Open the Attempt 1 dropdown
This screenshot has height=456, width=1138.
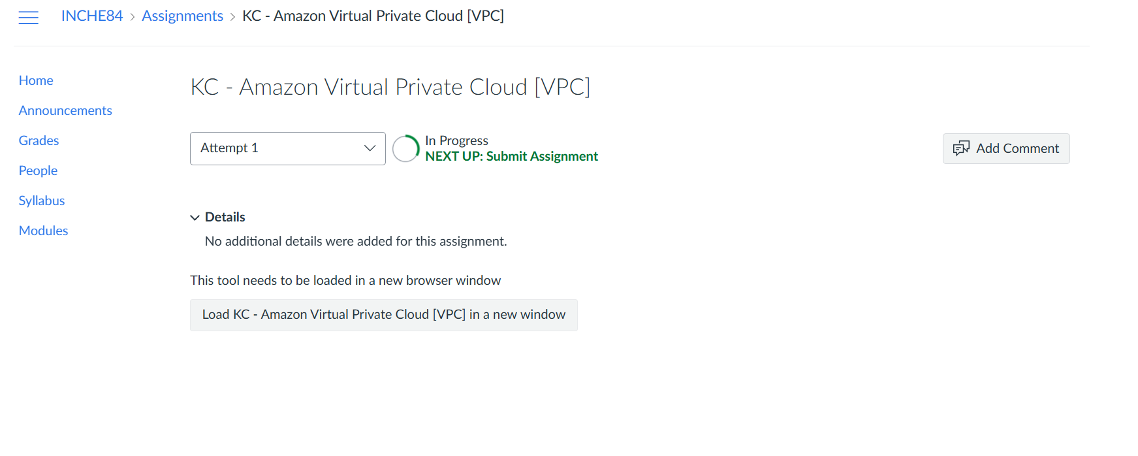tap(287, 148)
